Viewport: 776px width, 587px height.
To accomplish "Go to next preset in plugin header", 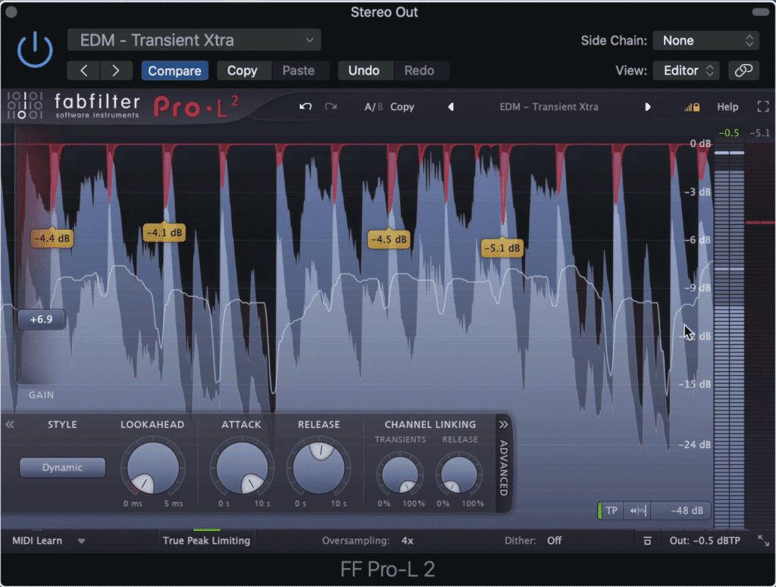I will [116, 70].
